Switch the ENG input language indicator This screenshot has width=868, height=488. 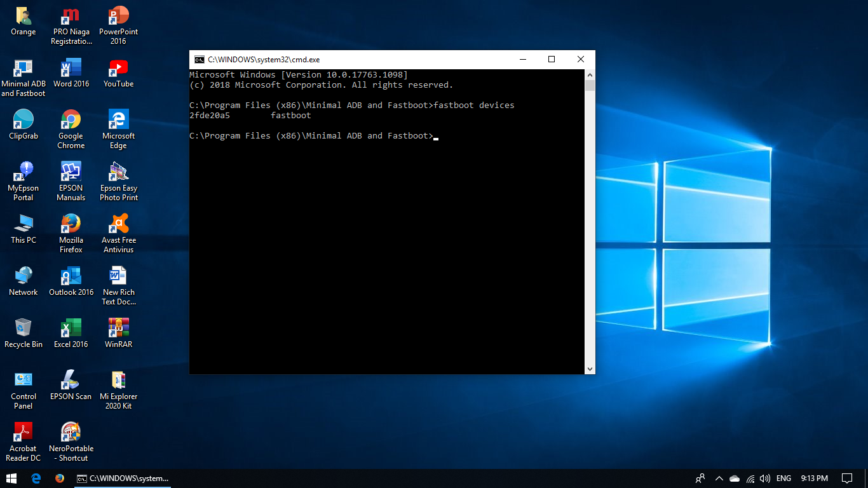pyautogui.click(x=784, y=478)
